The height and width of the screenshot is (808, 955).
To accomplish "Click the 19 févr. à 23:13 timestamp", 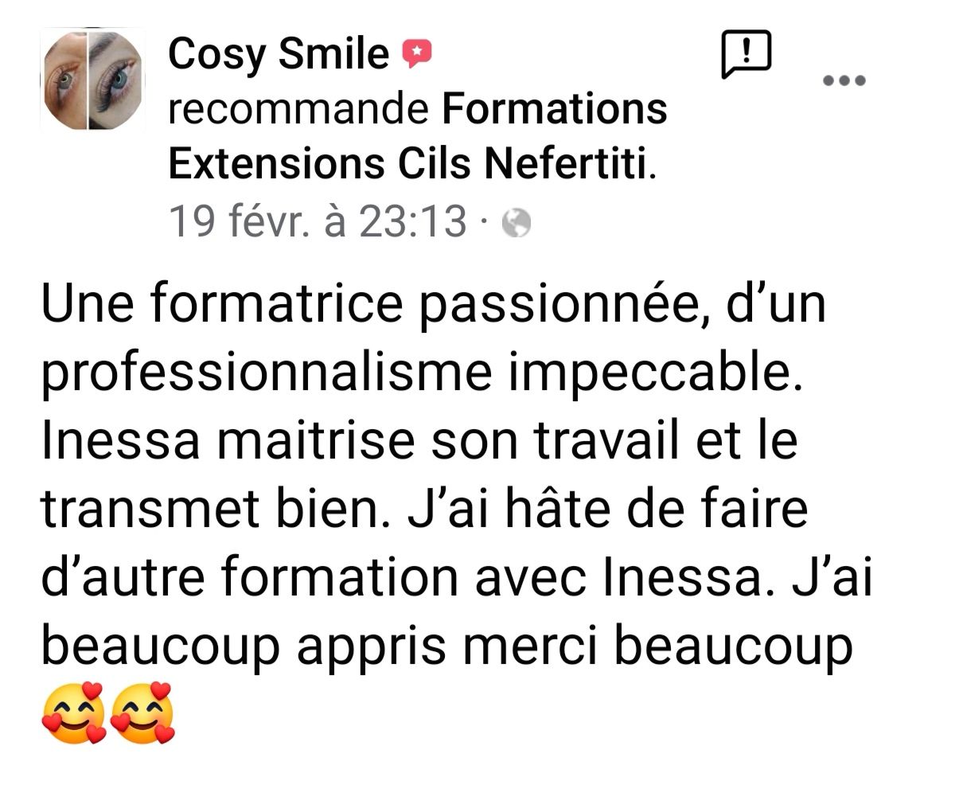I will [318, 220].
